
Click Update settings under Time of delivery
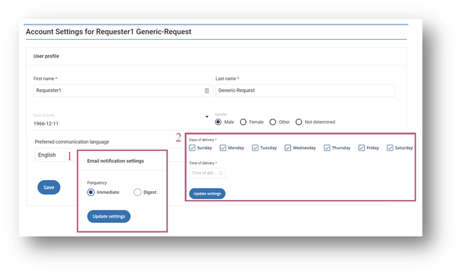point(207,194)
